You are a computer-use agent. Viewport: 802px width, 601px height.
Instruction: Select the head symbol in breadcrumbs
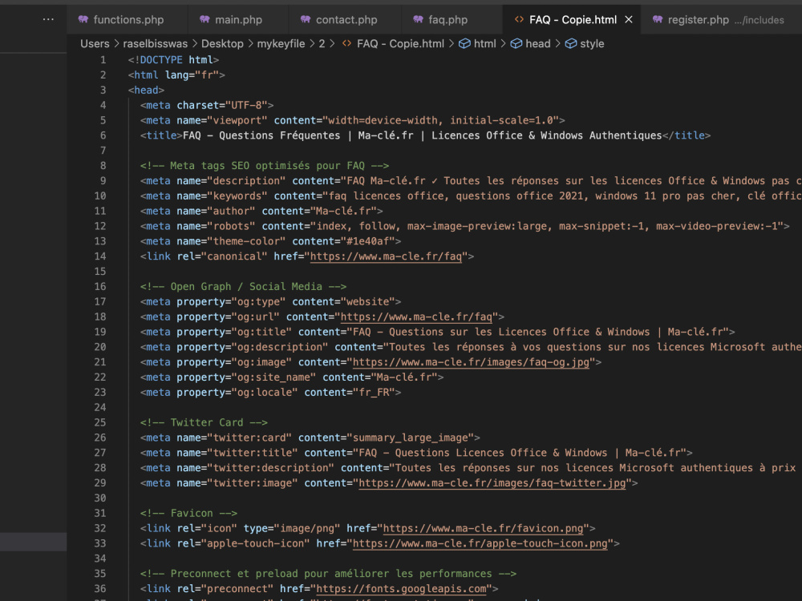click(537, 44)
